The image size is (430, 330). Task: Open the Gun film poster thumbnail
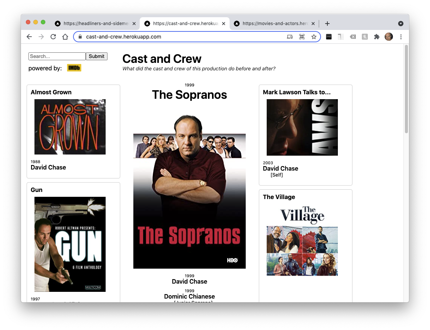[70, 244]
